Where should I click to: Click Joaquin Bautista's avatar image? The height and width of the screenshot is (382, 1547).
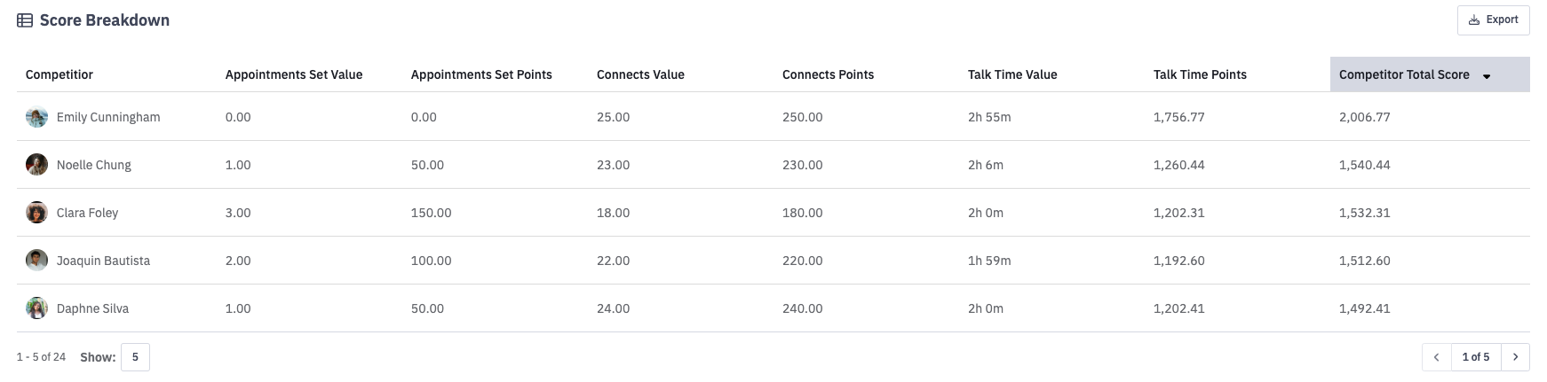(x=36, y=261)
